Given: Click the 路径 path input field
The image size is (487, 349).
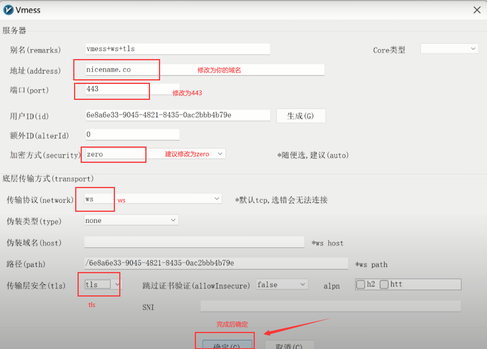Looking at the screenshot, I should point(216,263).
